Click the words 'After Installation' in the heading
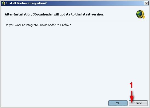The width and height of the screenshot is (150, 108). [18, 14]
